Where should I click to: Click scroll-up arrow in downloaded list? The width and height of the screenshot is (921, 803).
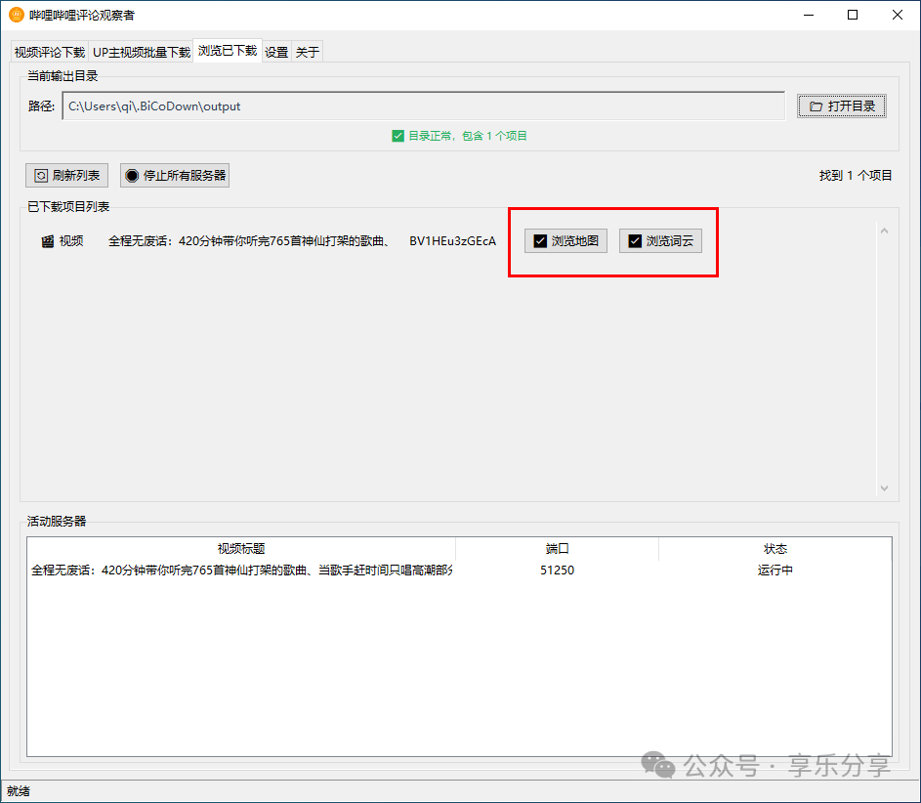[x=885, y=232]
